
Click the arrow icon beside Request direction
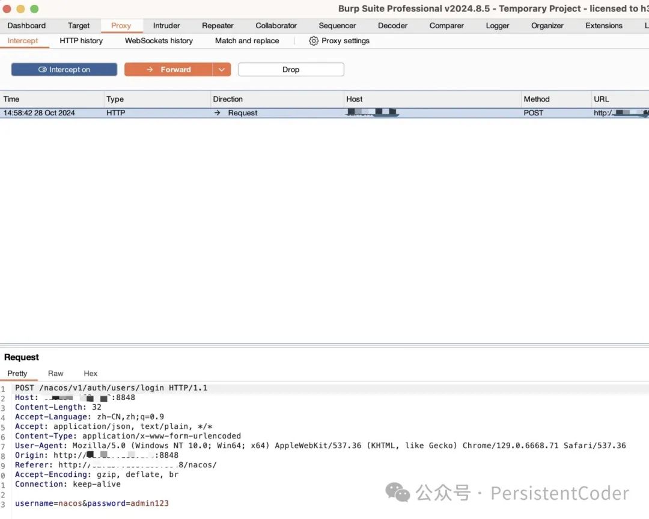pos(218,112)
